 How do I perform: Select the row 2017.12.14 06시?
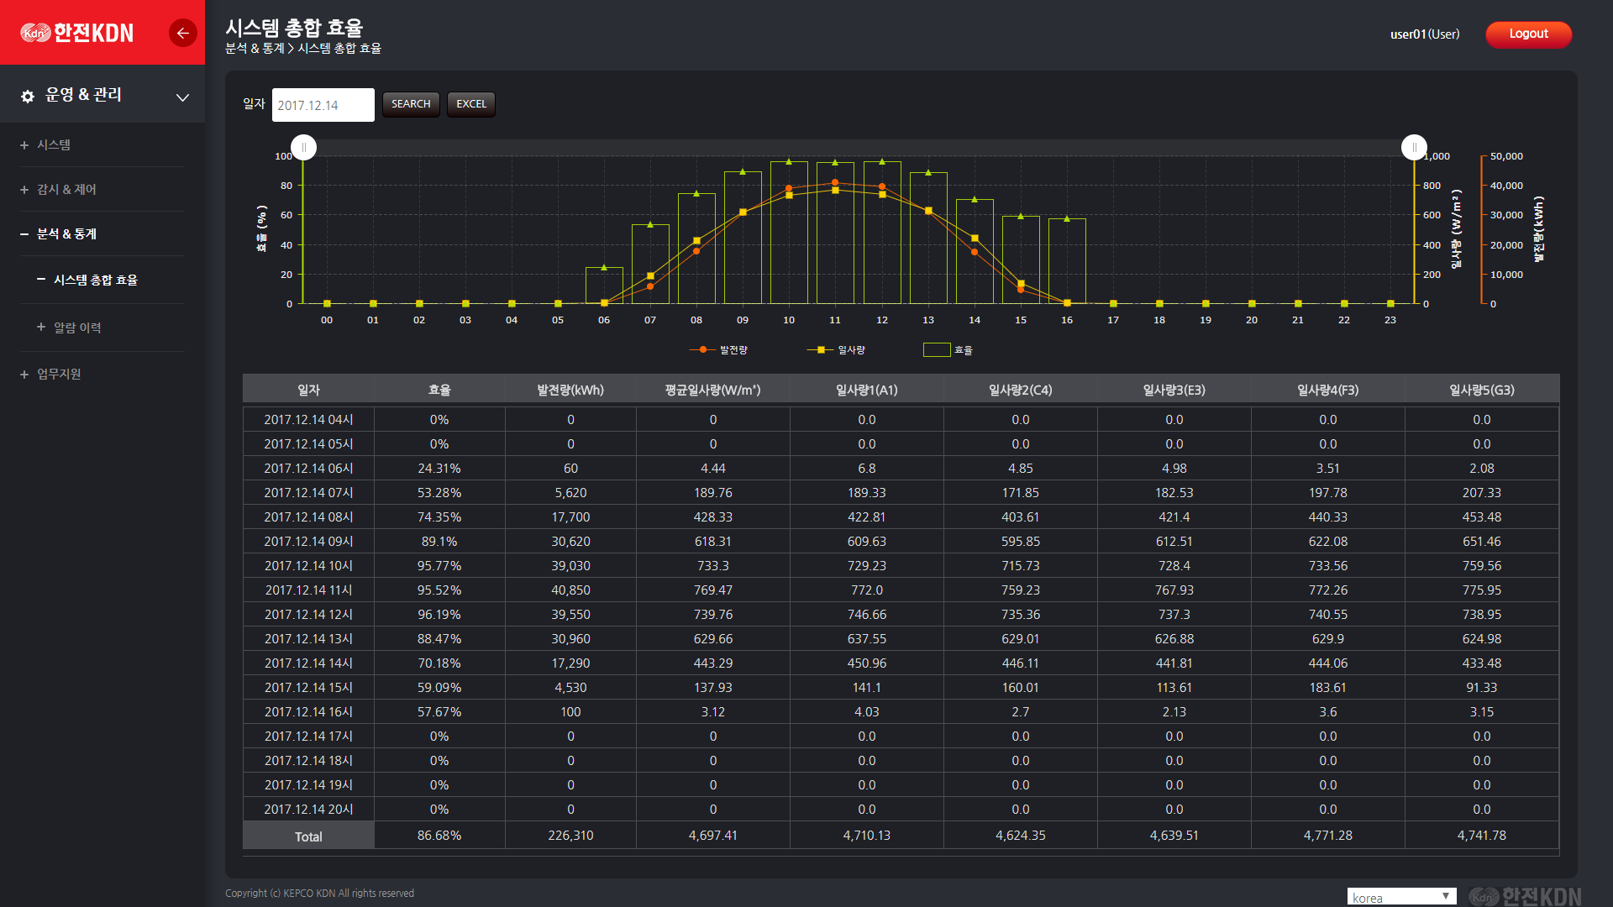[x=901, y=469]
